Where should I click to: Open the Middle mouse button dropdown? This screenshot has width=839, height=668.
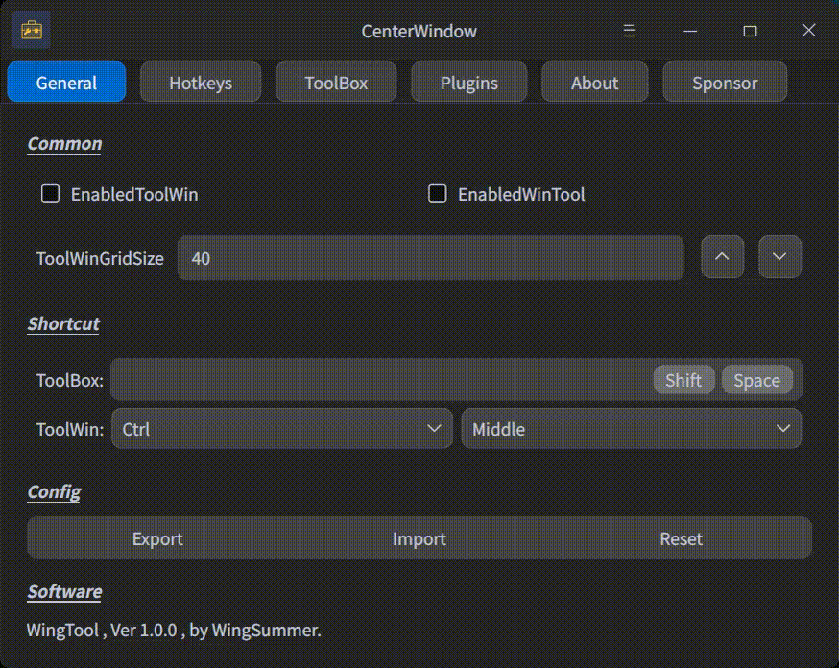click(x=632, y=429)
